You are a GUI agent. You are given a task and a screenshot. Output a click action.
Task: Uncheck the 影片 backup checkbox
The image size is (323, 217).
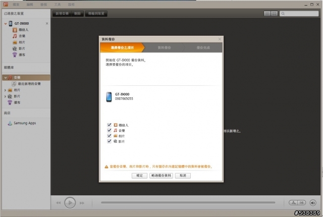pyautogui.click(x=109, y=141)
